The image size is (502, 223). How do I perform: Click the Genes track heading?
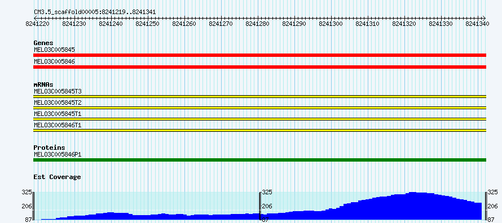[43, 43]
